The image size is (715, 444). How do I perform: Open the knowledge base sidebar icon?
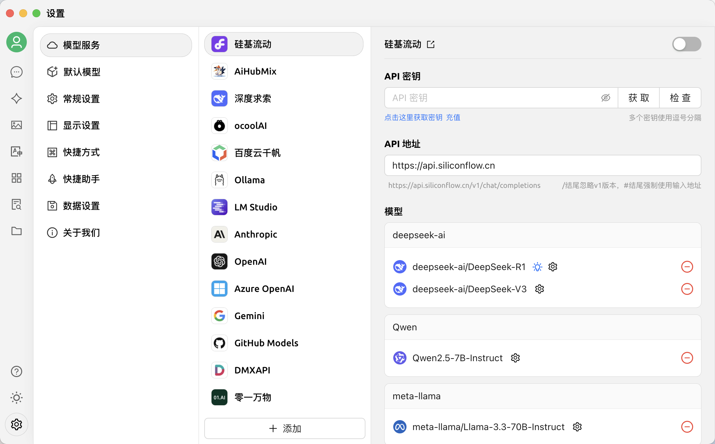click(17, 204)
